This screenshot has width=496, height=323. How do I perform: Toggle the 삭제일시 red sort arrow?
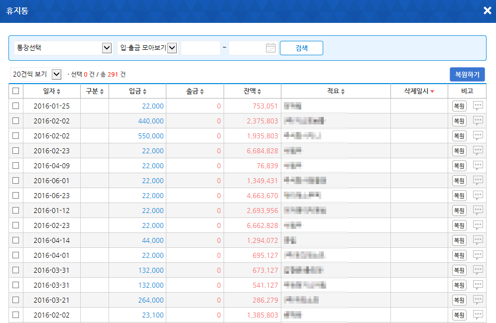(x=432, y=92)
